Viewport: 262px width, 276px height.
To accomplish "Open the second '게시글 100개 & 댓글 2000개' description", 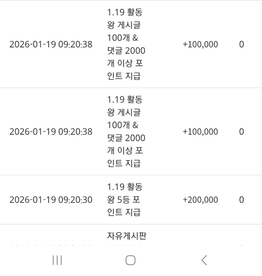I will pos(126,132).
